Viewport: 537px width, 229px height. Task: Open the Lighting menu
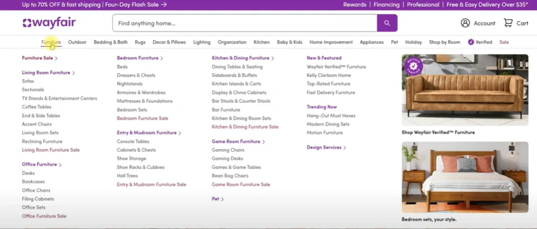point(202,42)
